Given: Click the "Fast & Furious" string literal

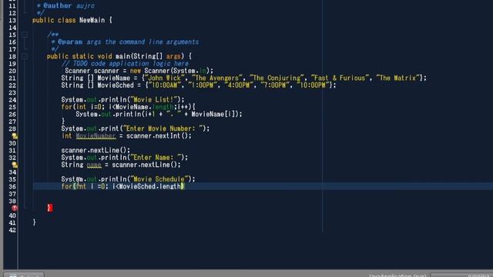Looking at the screenshot, I should tap(340, 78).
